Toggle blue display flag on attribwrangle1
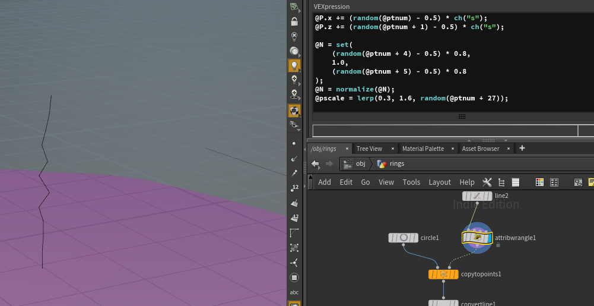 click(x=489, y=238)
